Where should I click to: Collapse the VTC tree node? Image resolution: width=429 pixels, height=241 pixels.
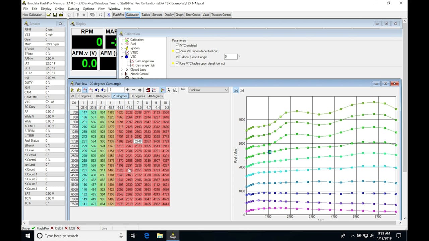click(x=122, y=57)
